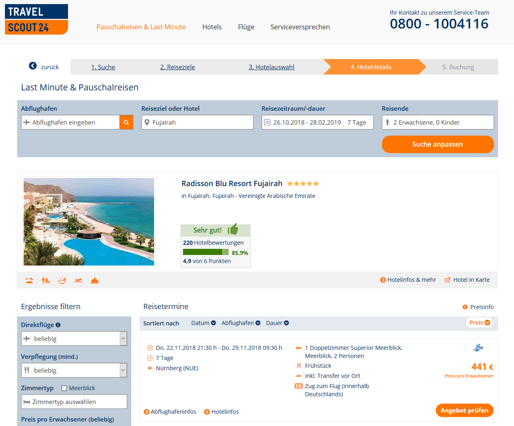Open the Direktflüge beliebig dropdown
Viewport: 514px width, 426px height.
pyautogui.click(x=74, y=338)
